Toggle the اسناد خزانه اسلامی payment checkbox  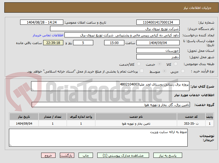142,71
